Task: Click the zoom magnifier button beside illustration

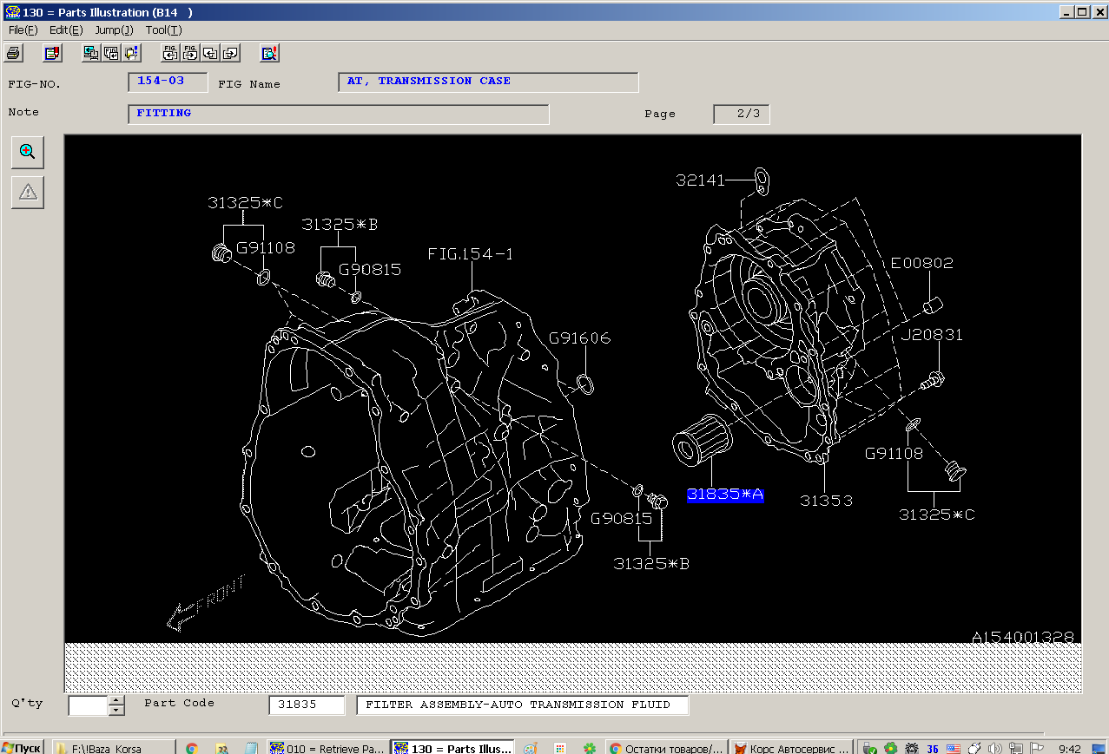Action: point(28,152)
